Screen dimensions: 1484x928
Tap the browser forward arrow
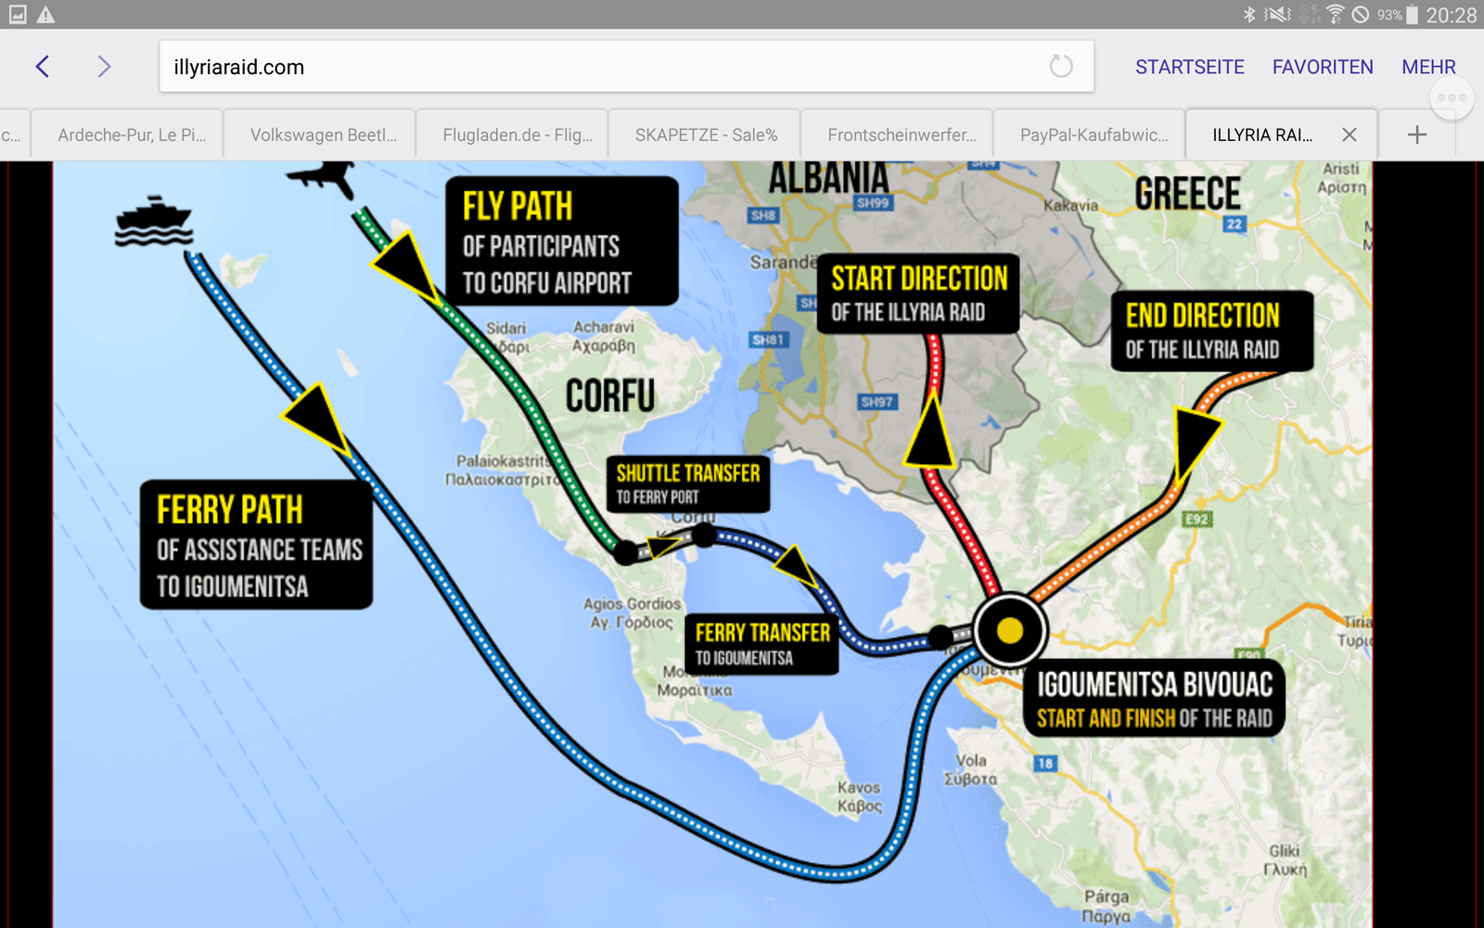click(104, 67)
